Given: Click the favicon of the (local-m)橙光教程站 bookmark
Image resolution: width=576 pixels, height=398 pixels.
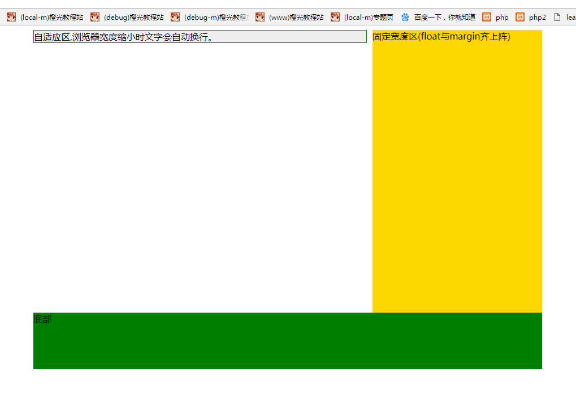Looking at the screenshot, I should (x=11, y=17).
